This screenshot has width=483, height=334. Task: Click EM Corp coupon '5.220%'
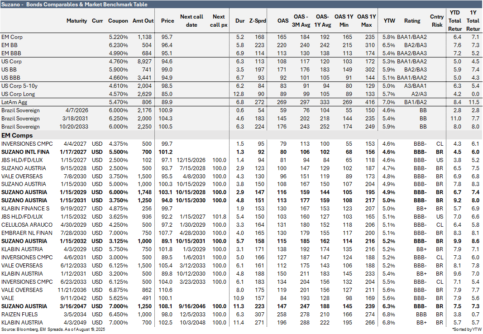[118, 37]
